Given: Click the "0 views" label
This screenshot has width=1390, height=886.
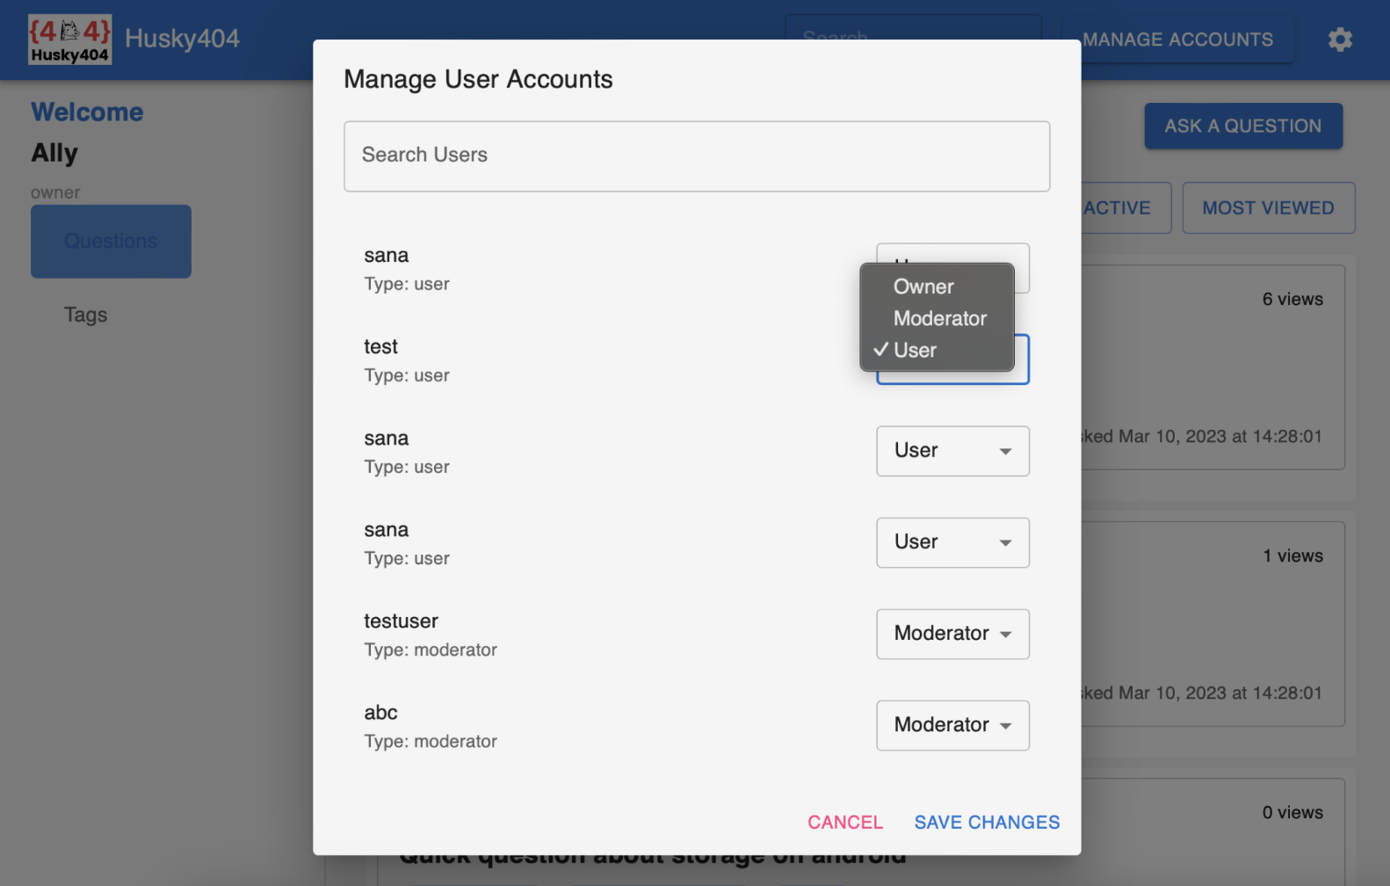Looking at the screenshot, I should click(x=1292, y=813).
